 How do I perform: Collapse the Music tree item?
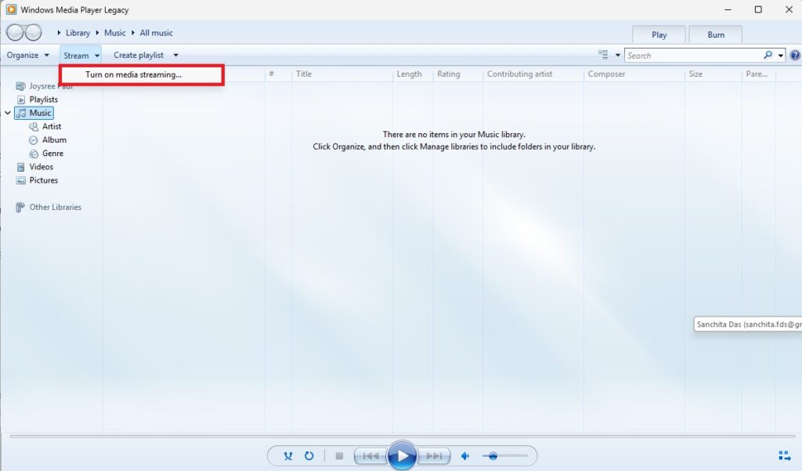pyautogui.click(x=7, y=112)
